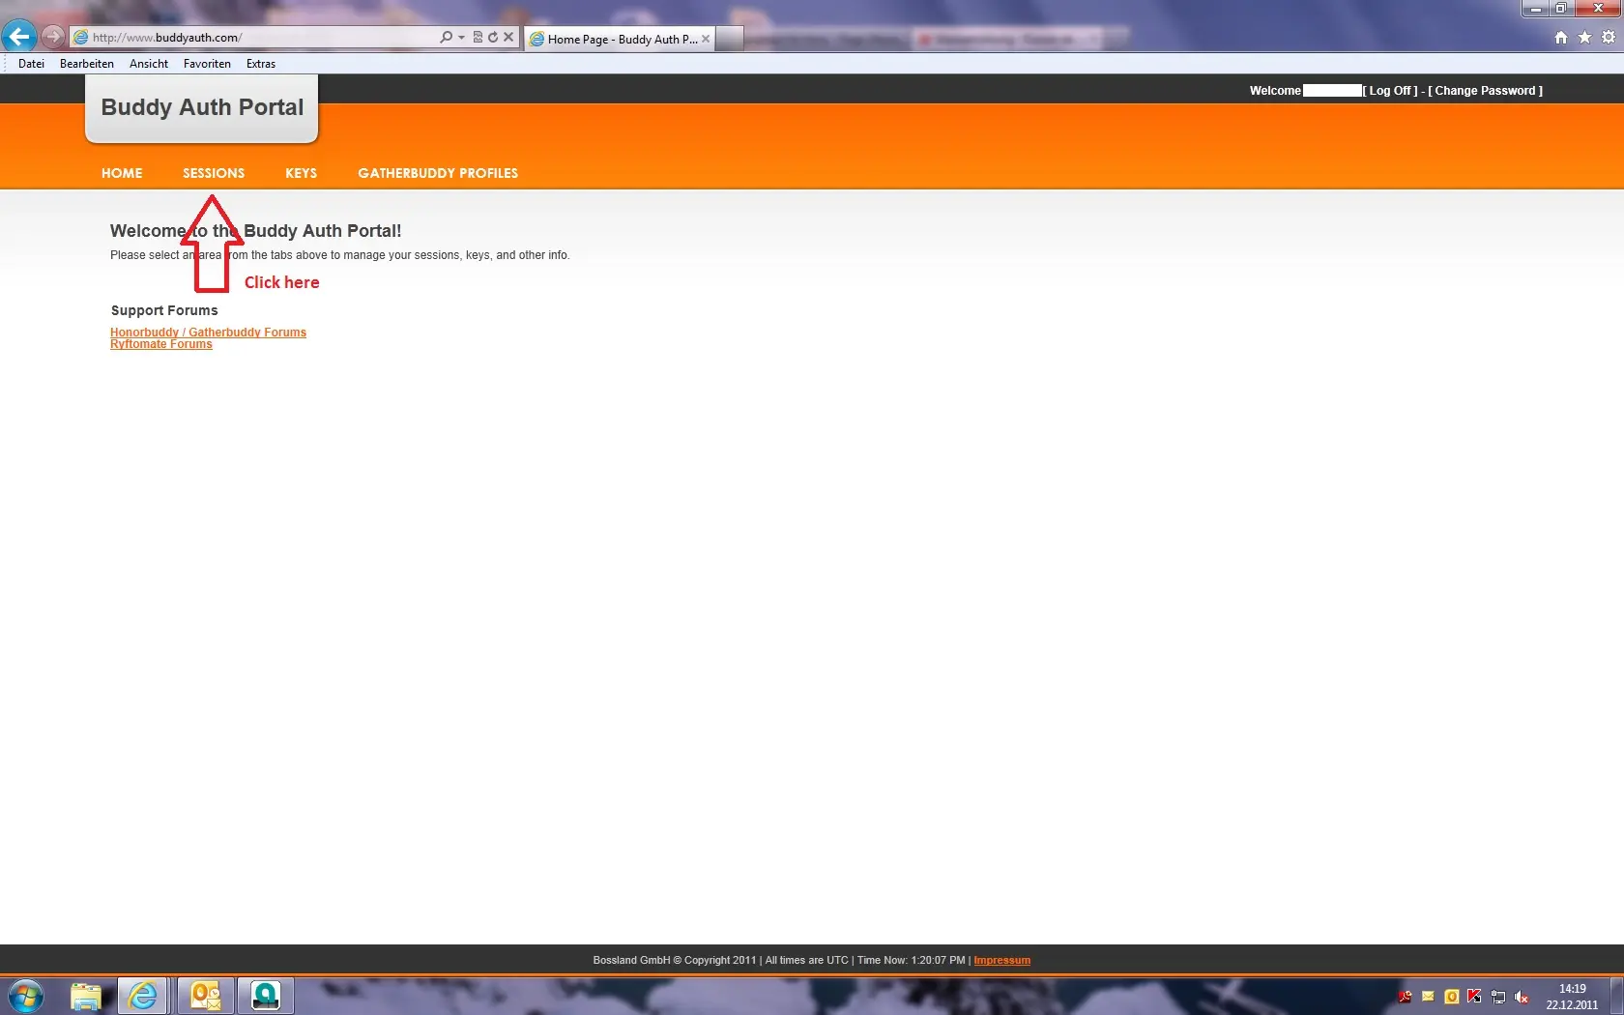The width and height of the screenshot is (1624, 1015).
Task: Expand the address bar search dropdown arrow
Action: point(461,38)
